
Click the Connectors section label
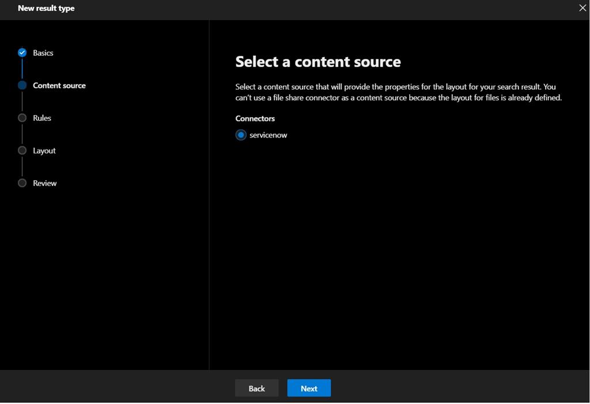255,119
